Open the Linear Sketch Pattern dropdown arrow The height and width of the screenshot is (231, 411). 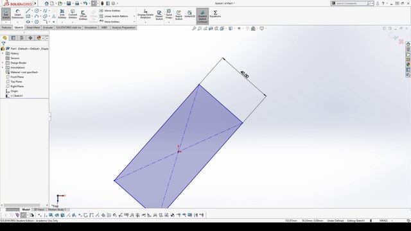(x=134, y=16)
